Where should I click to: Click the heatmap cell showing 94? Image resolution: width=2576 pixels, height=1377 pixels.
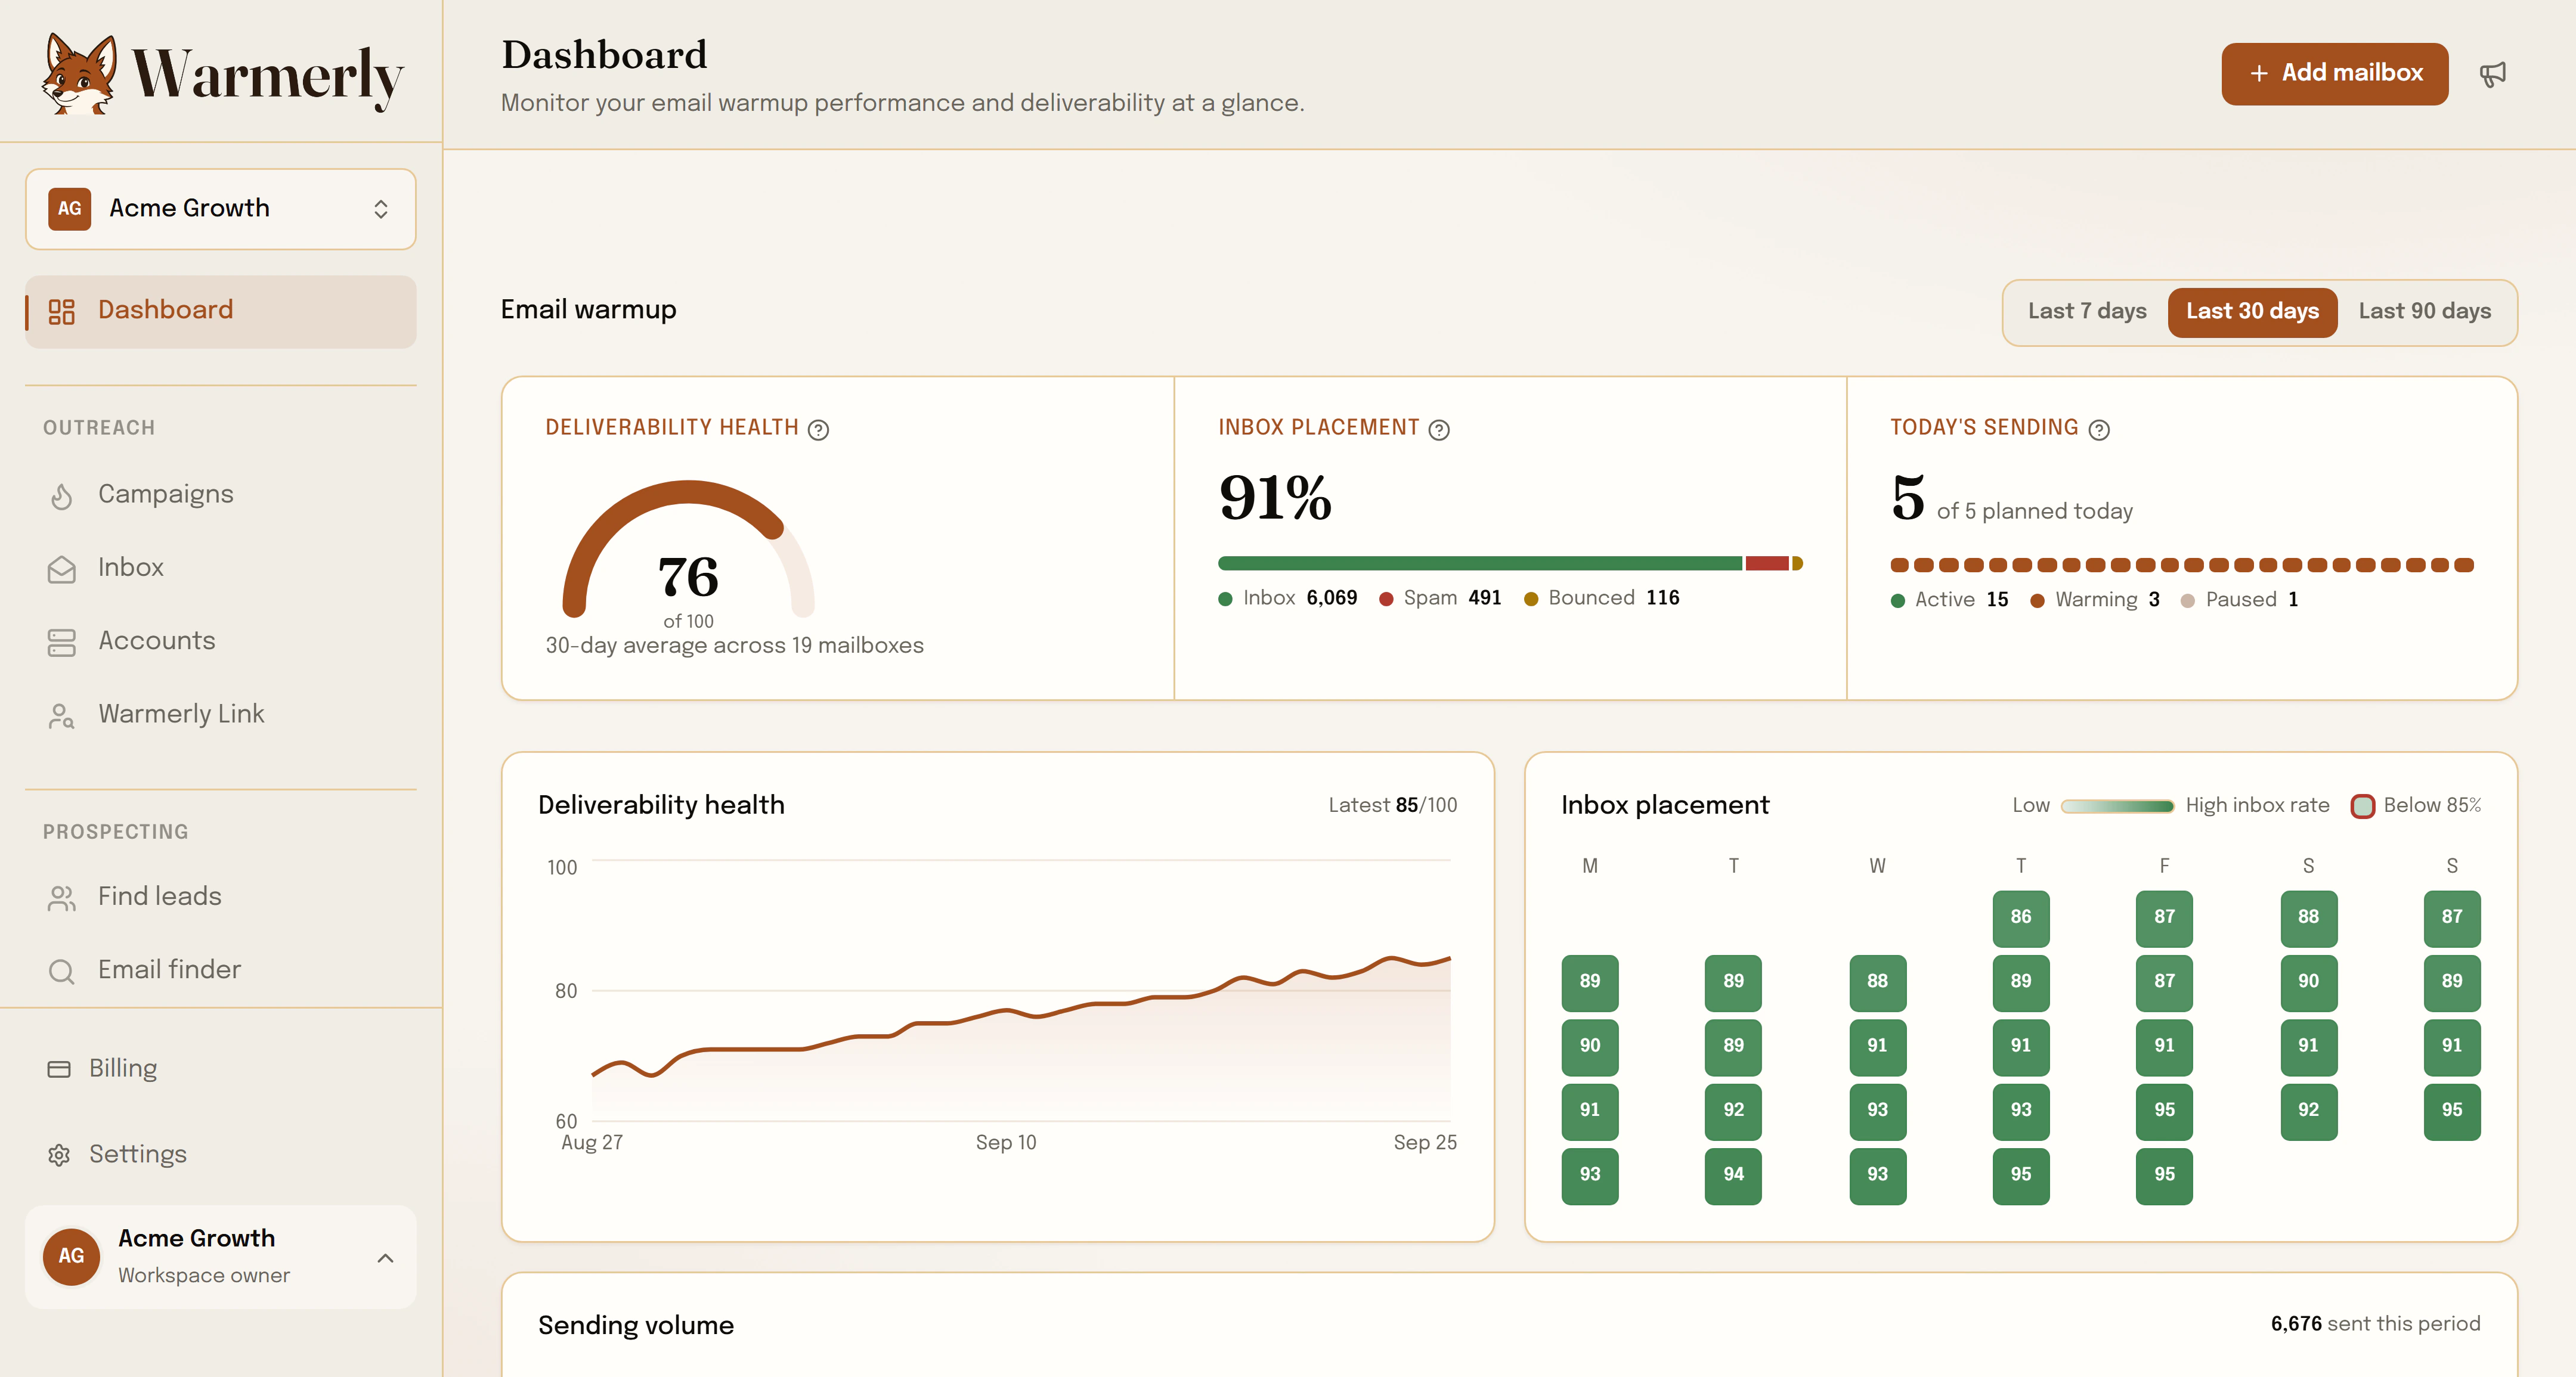[x=1733, y=1175]
